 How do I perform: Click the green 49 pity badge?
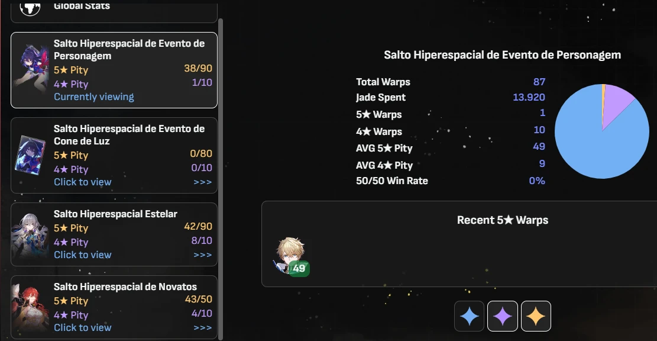click(299, 268)
